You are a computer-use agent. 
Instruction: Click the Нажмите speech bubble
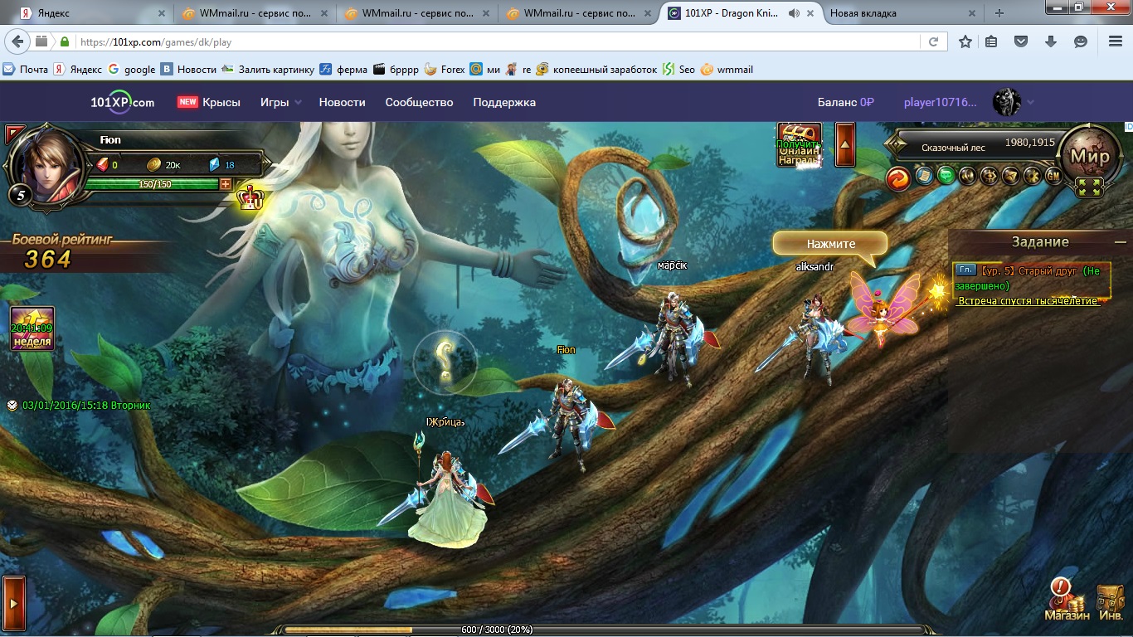(x=830, y=244)
